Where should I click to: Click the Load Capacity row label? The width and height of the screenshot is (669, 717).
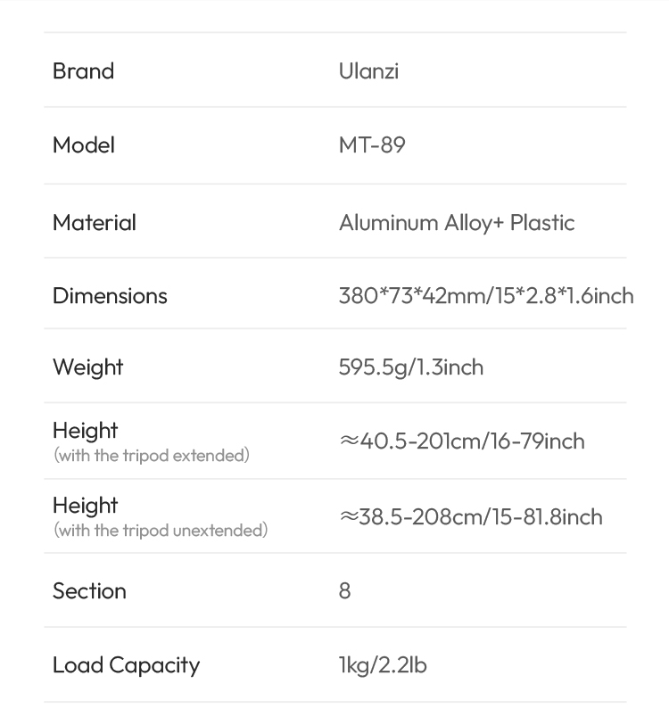[x=126, y=665]
